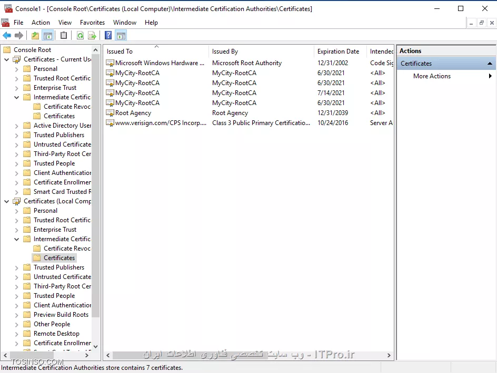
Task: Select Other People tree item
Action: [52, 324]
